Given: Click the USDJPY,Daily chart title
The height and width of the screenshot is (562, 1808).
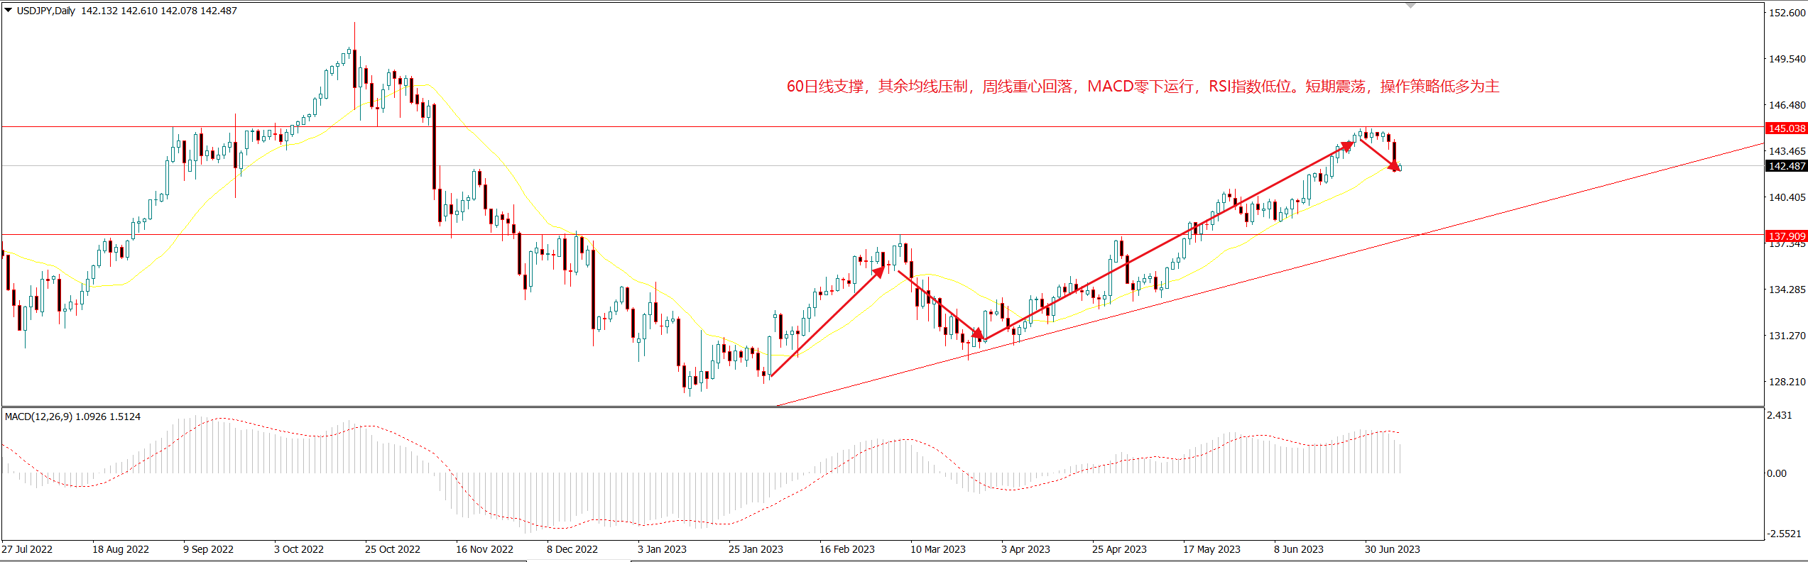Looking at the screenshot, I should (x=46, y=11).
